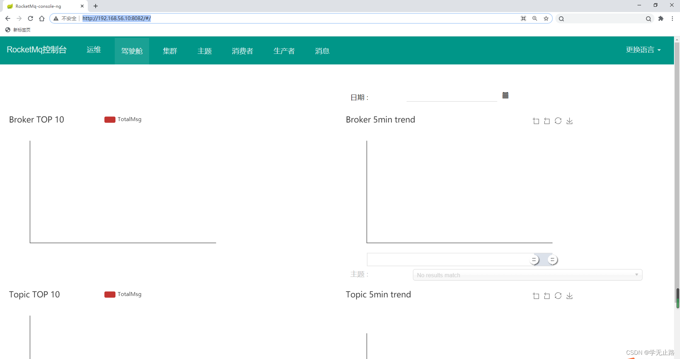Click the browser home icon
This screenshot has width=680, height=359.
coord(42,18)
